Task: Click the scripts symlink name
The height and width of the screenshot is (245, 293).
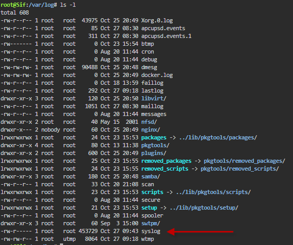Action: click(x=152, y=192)
